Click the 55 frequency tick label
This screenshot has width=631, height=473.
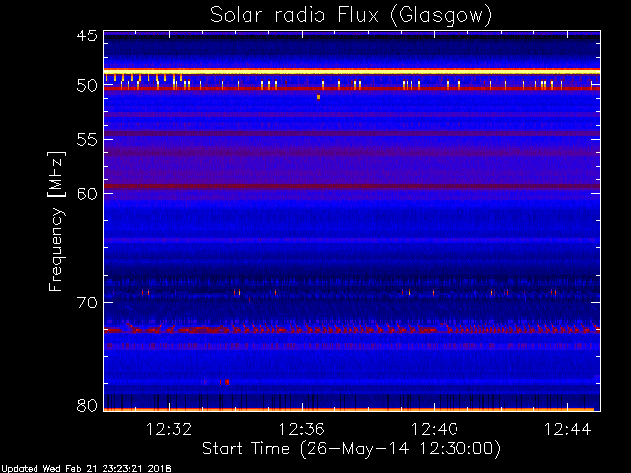[87, 140]
